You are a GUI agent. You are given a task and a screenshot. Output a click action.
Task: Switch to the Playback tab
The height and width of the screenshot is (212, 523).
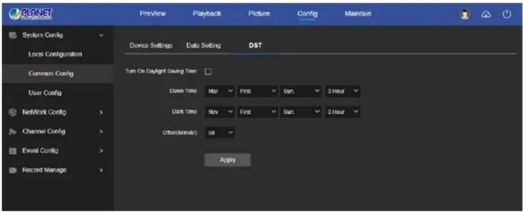[207, 14]
